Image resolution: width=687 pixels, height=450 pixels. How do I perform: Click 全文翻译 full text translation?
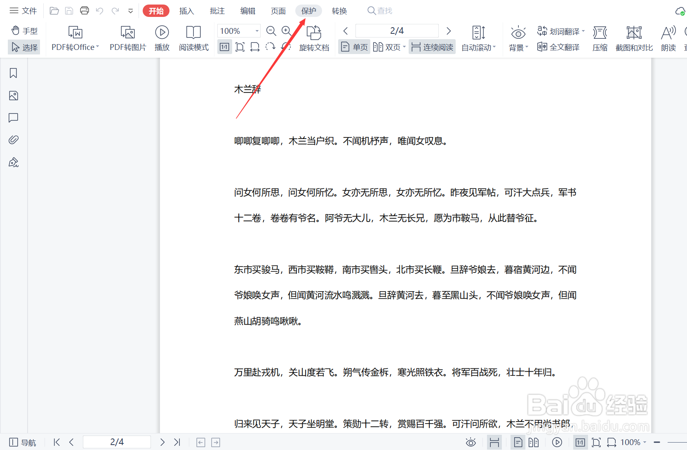pos(558,47)
